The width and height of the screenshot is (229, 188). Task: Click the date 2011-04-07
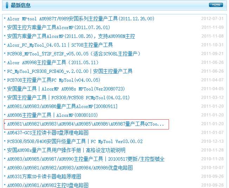point(212,80)
